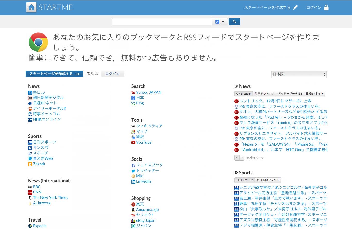Viewport: 352px width, 229px height.
Task: Click the Chrome logo image
Action: click(x=38, y=42)
